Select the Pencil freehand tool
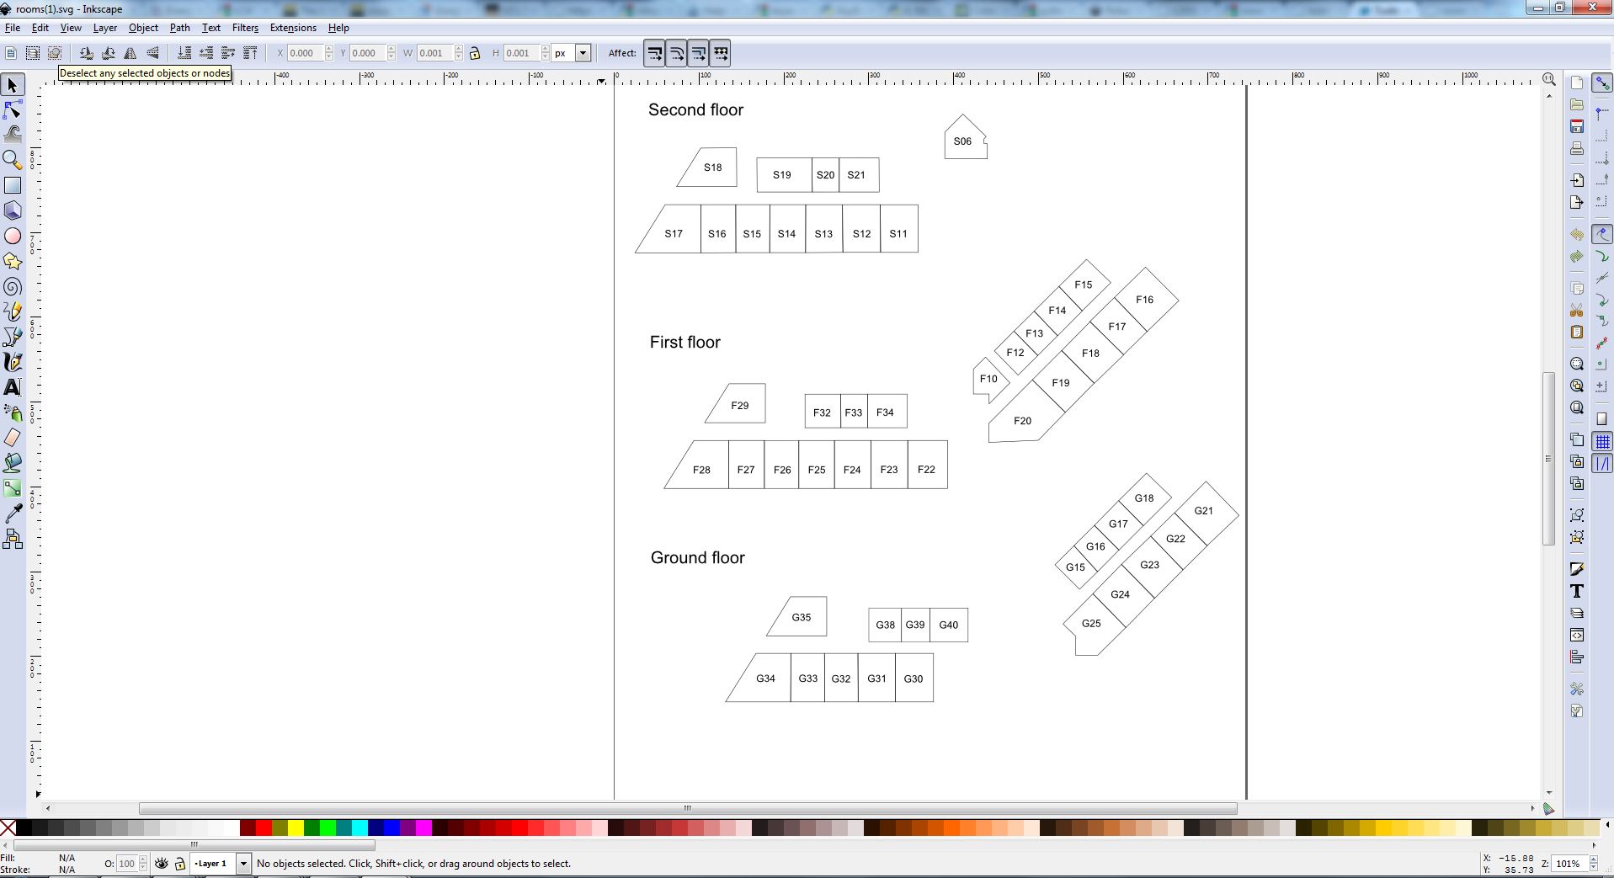Image resolution: width=1614 pixels, height=878 pixels. [13, 311]
